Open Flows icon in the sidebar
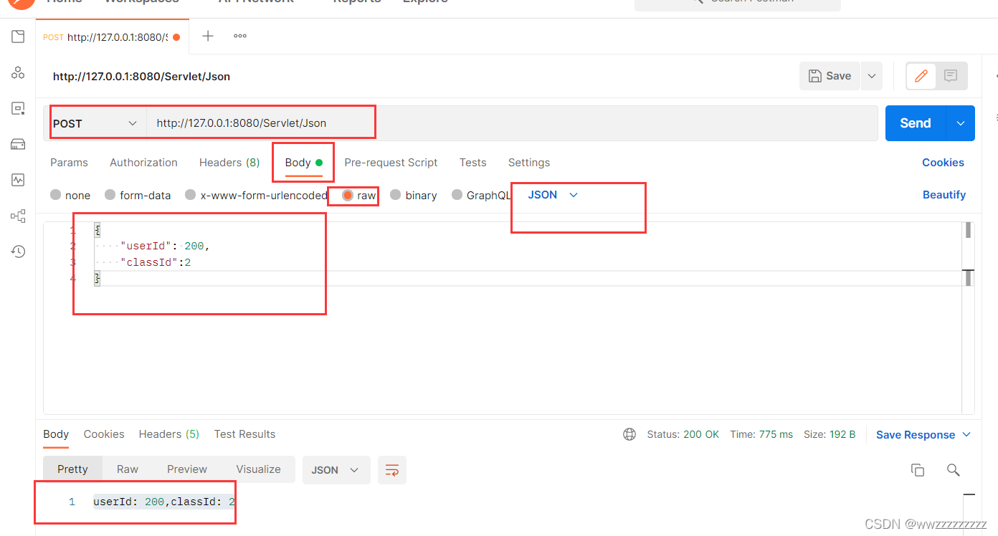Viewport: 998px width, 536px height. [18, 216]
